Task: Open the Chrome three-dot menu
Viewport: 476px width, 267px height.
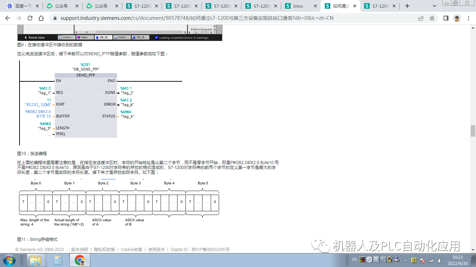Action: tap(469, 18)
